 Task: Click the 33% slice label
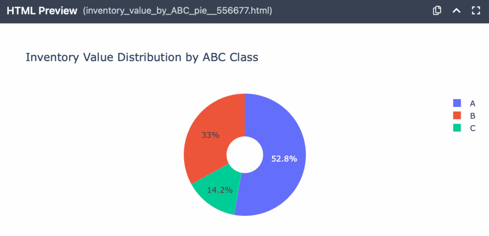tap(210, 135)
